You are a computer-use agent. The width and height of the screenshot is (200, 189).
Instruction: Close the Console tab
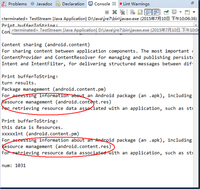(x=114, y=4)
